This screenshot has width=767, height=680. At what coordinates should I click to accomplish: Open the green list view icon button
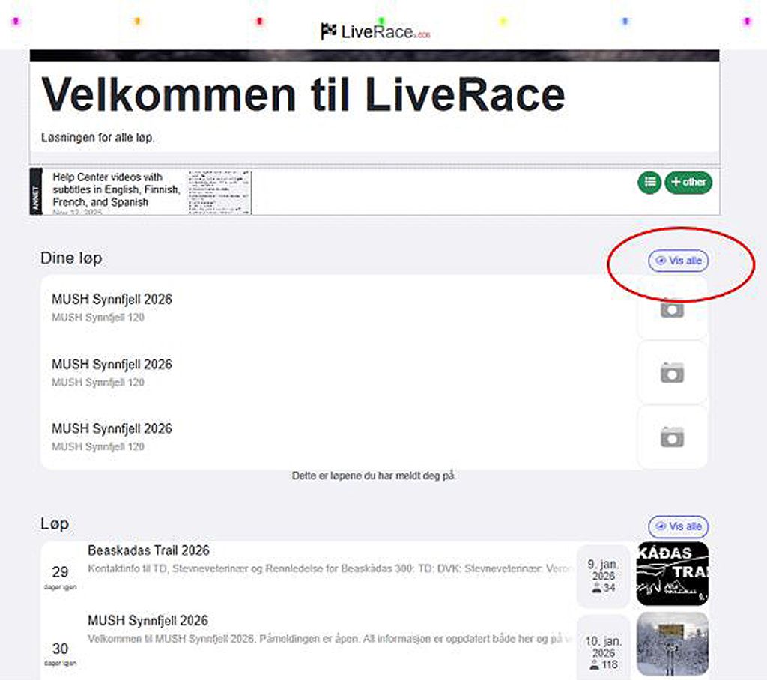coord(649,182)
